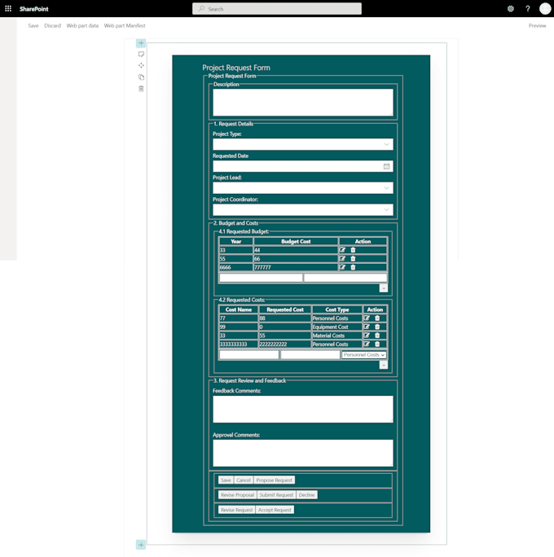Add a new section below the web part
The image size is (554, 557).
pos(141,545)
